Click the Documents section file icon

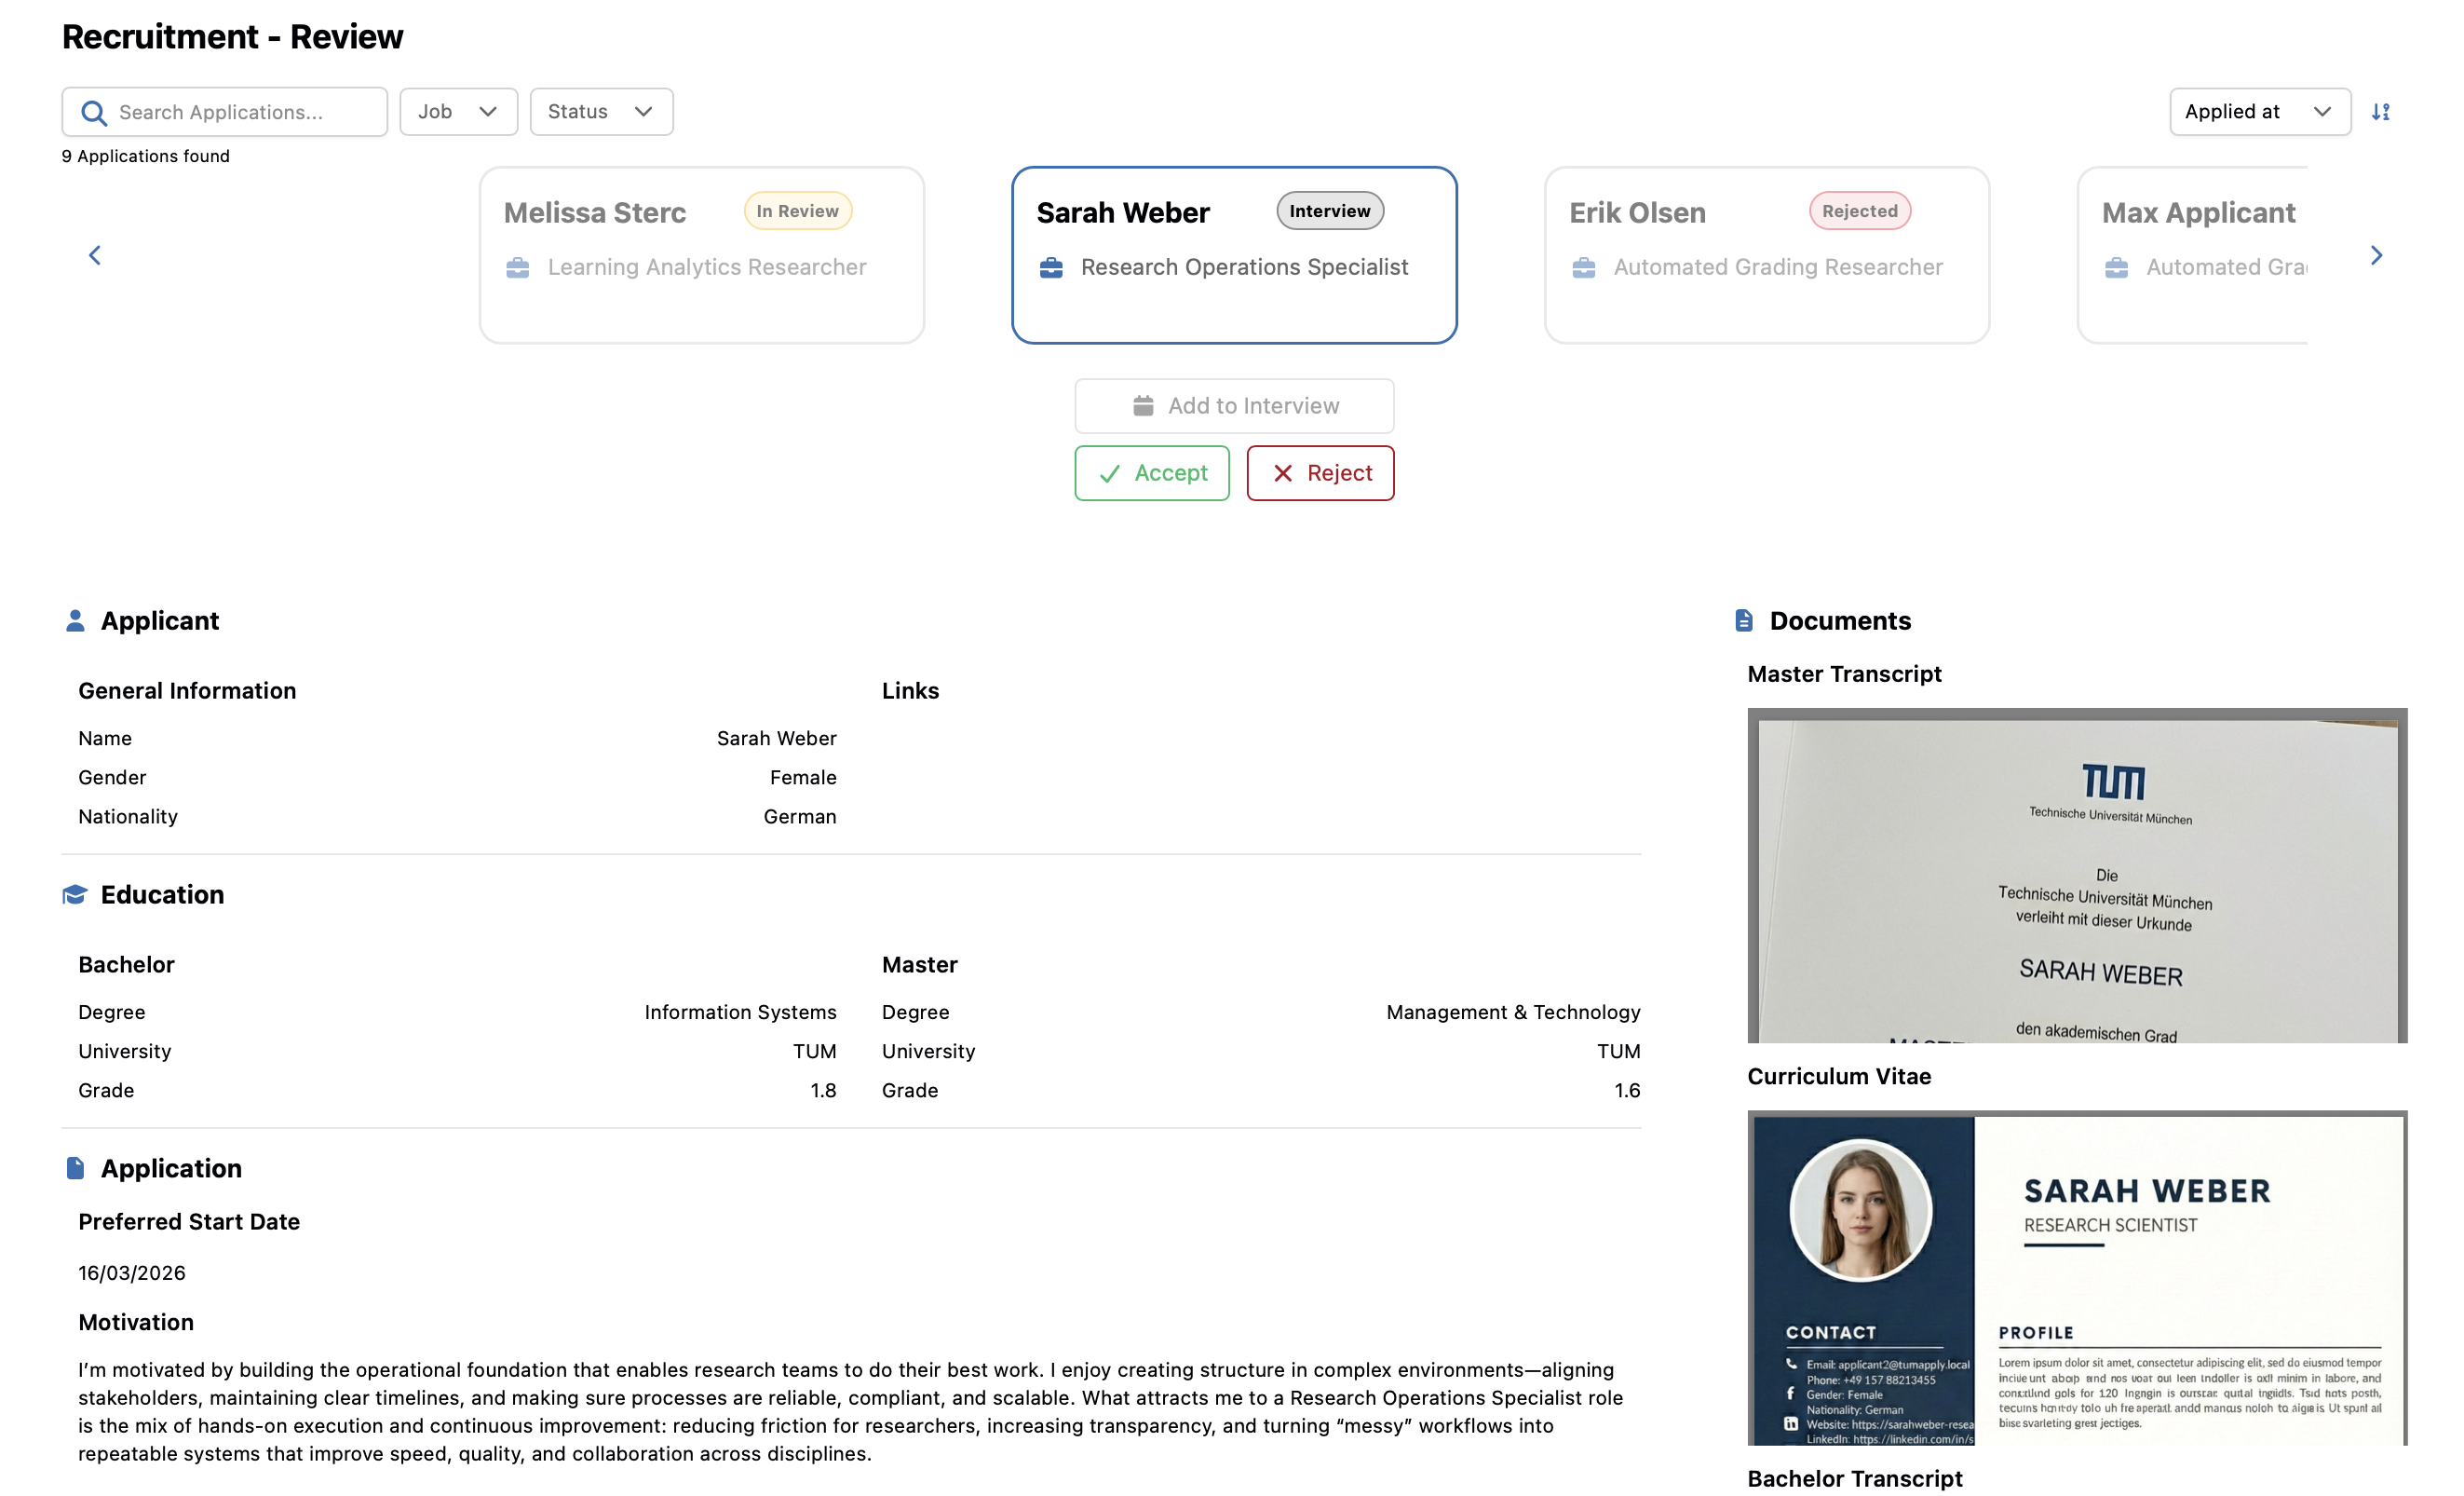click(x=1744, y=621)
